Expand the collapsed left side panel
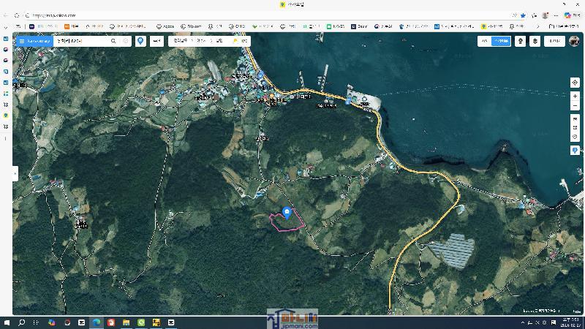Screen dimensions: 585x329 [15, 173]
